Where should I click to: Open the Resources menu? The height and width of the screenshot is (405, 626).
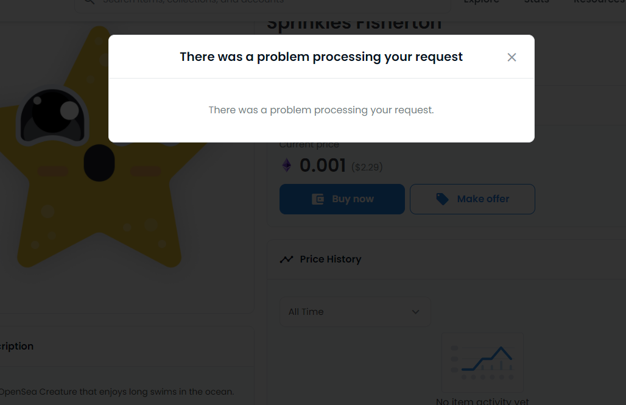click(599, 2)
